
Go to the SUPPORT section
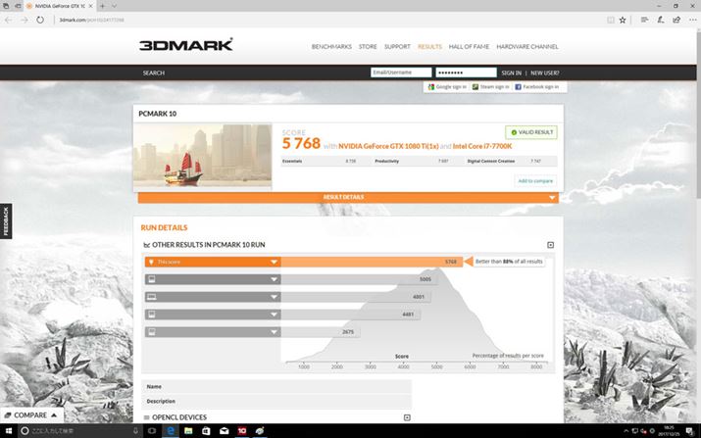click(397, 46)
